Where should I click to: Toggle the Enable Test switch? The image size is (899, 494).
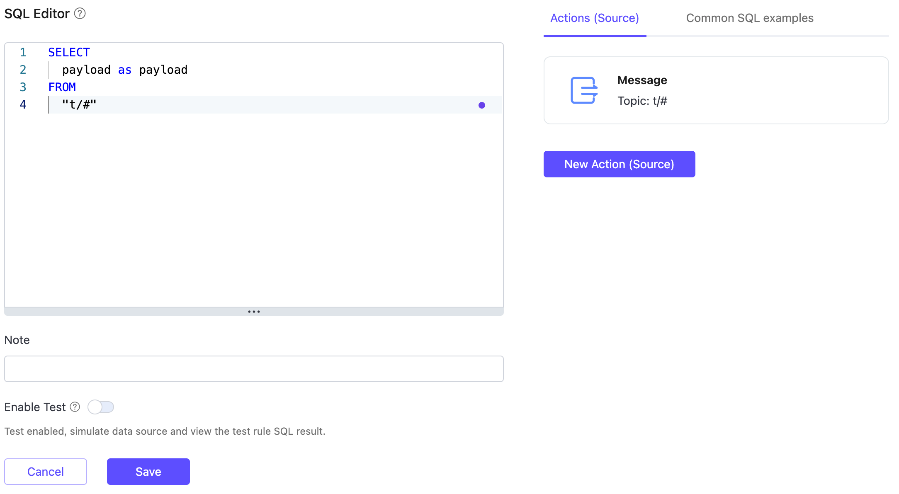tap(101, 407)
